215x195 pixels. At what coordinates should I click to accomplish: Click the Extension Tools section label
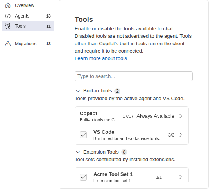pos(101,152)
